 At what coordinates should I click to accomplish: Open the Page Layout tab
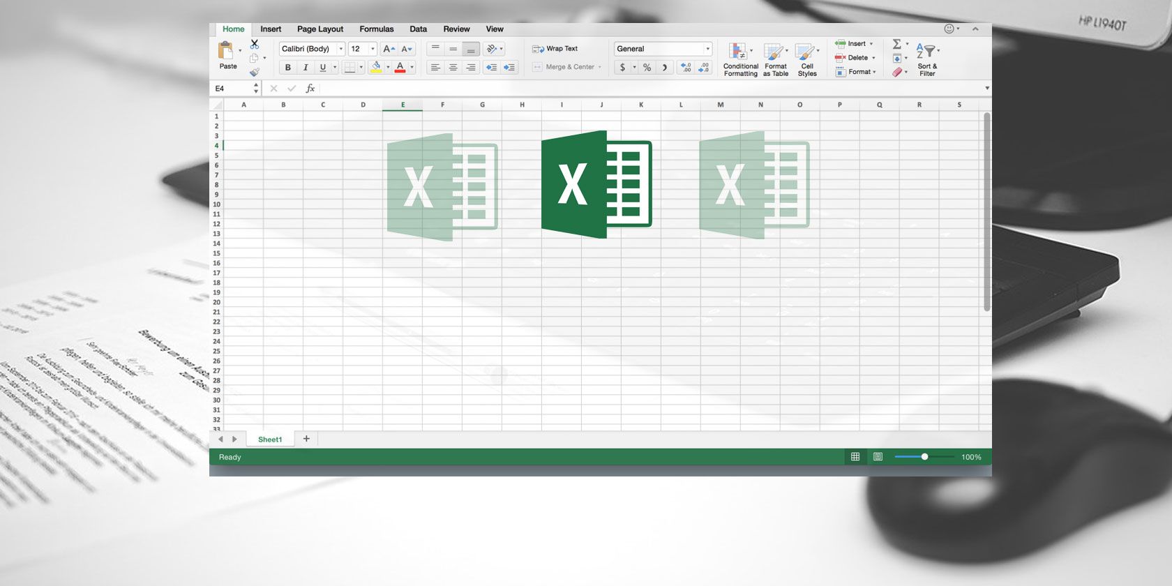(x=320, y=29)
